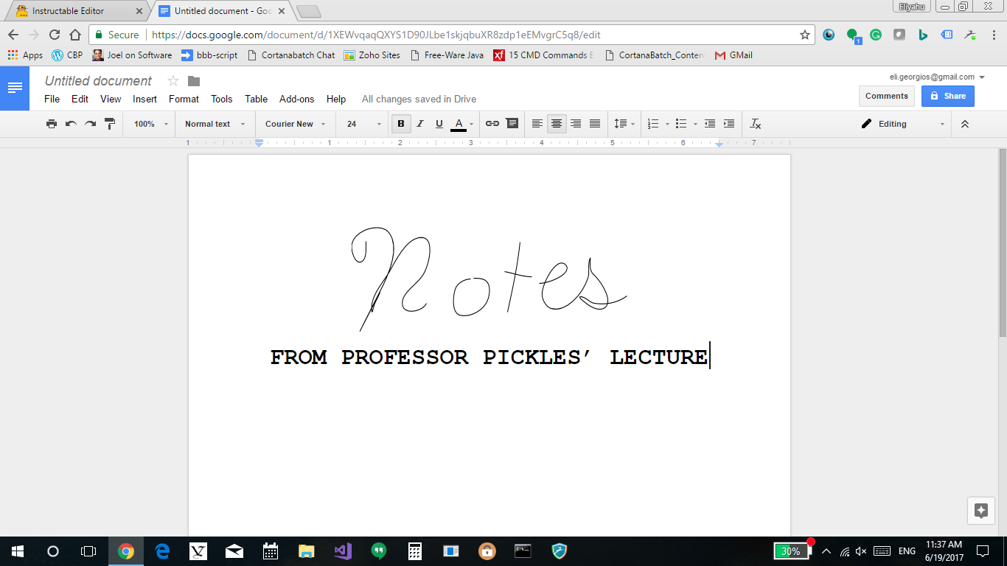Open Joel on Software bookmark
1007x566 pixels.
point(132,55)
